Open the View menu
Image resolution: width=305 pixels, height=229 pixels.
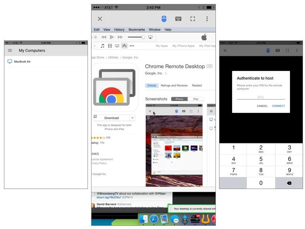[x=107, y=30]
